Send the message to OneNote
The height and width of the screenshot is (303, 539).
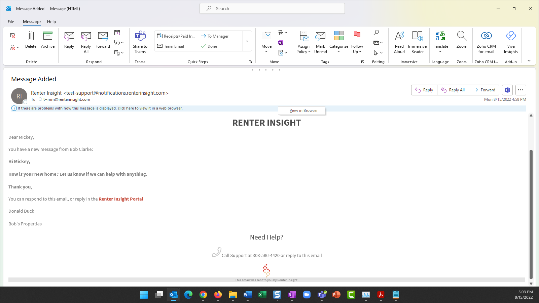(281, 43)
